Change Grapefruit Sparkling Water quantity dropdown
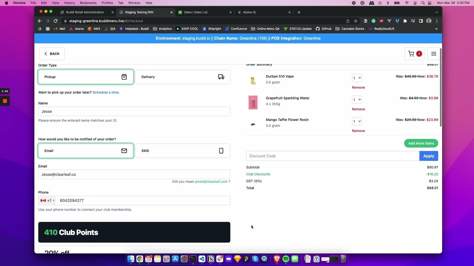 [357, 100]
